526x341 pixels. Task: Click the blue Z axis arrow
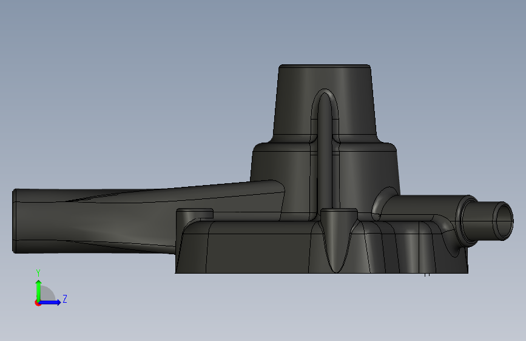point(50,302)
